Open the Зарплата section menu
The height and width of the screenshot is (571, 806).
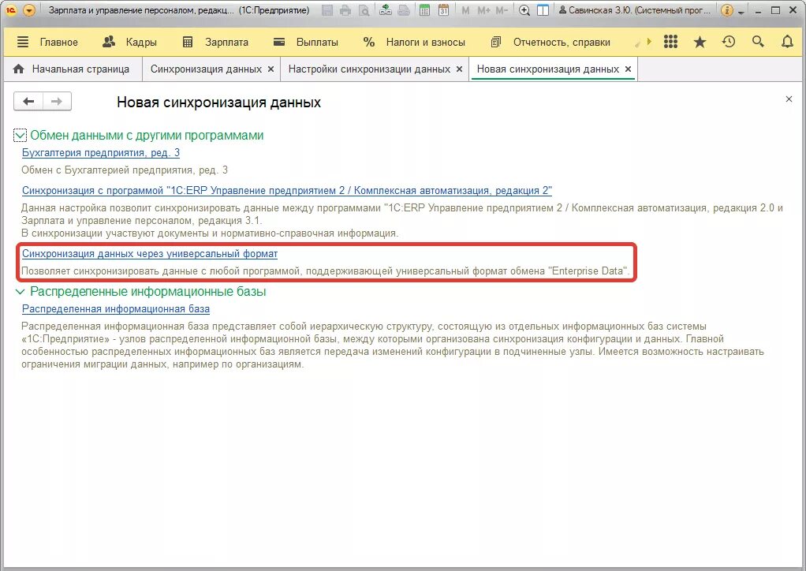coord(226,42)
